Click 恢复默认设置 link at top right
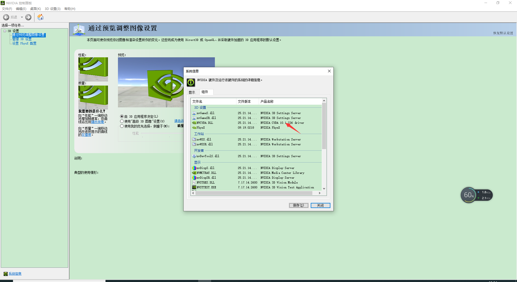The image size is (517, 282). click(503, 33)
